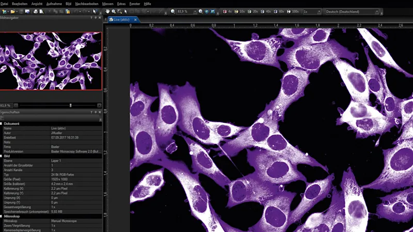Screen dimensions: 413x232
Task: Open the 1x magnification dropdown
Action: (x=319, y=11)
